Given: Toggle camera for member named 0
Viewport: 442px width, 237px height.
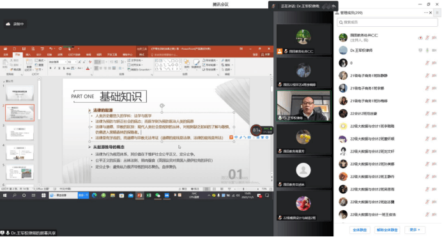Looking at the screenshot, I should [x=434, y=63].
